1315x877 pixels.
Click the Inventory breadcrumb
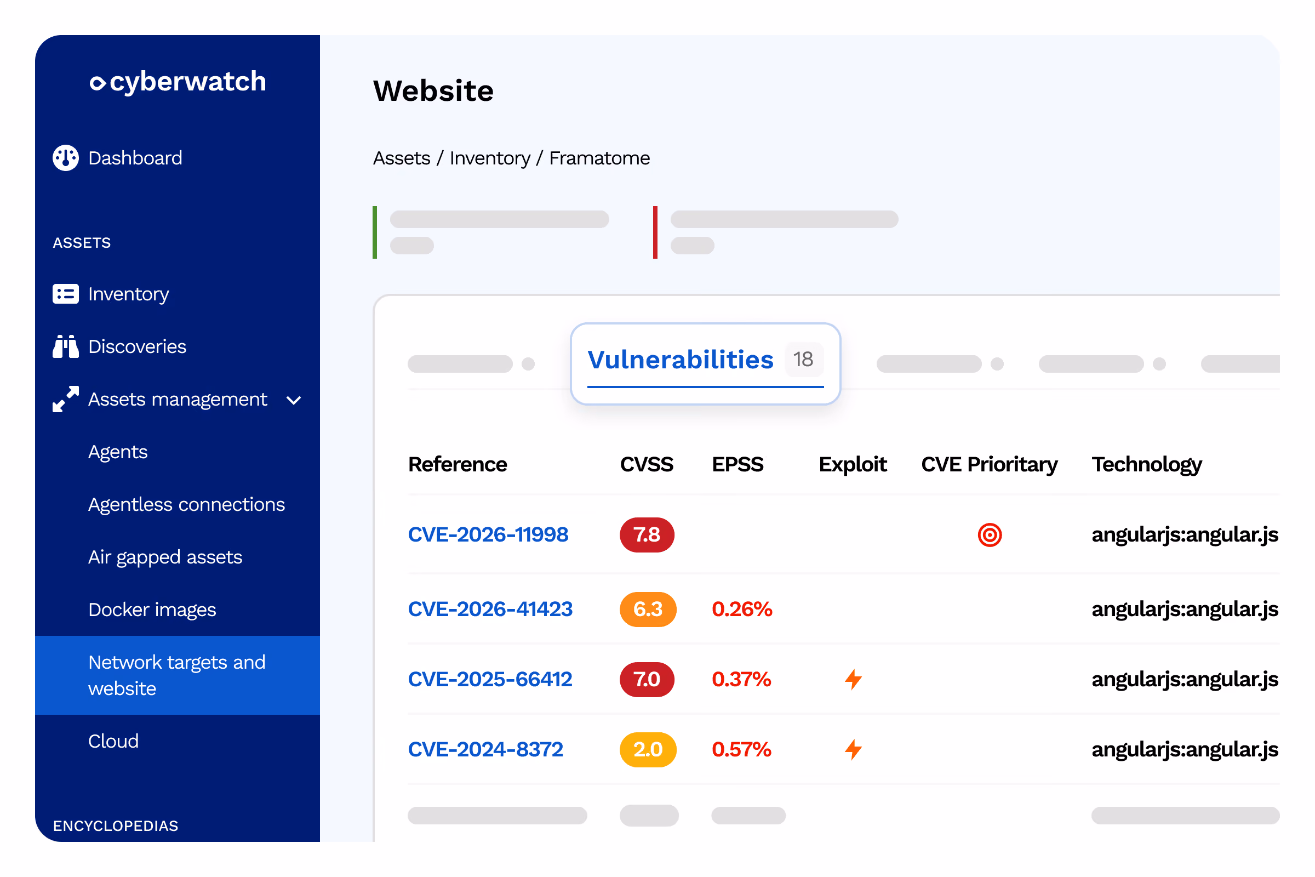point(490,158)
